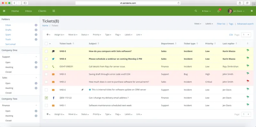The height and width of the screenshot is (127, 256).
Task: Open the Clients menu item
Action: point(42,11)
